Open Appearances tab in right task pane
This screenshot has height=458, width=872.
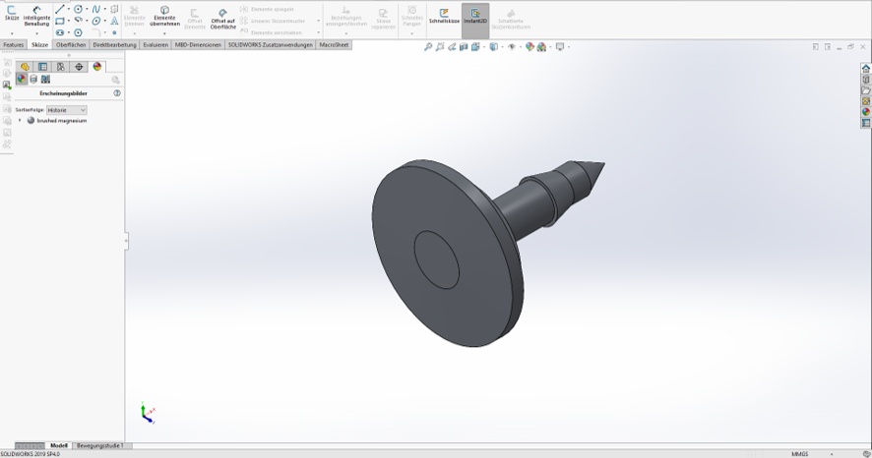(866, 112)
